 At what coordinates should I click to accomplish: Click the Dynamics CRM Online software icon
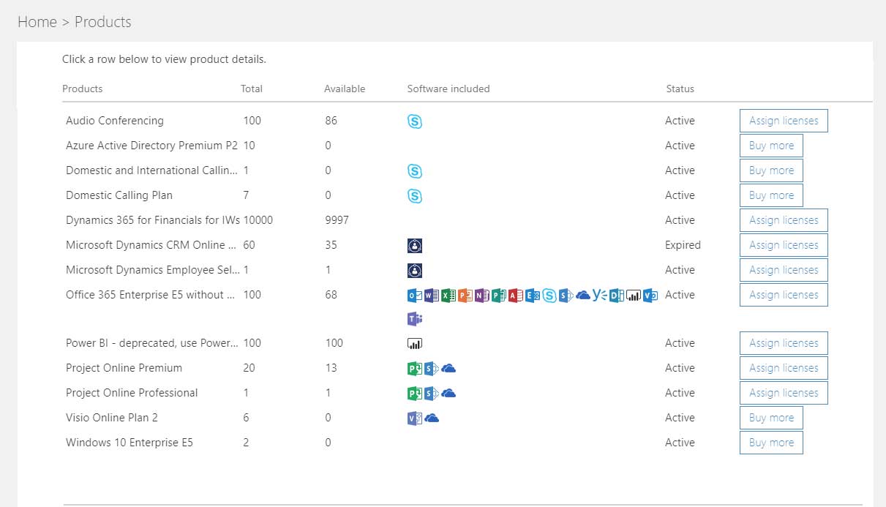415,246
